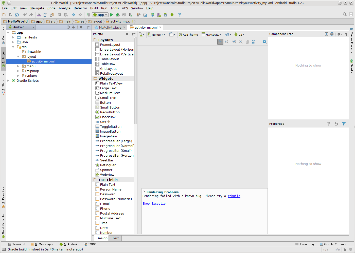Toggle the Maven Projects tool window
Screen dimensions: 355x253
[352, 40]
